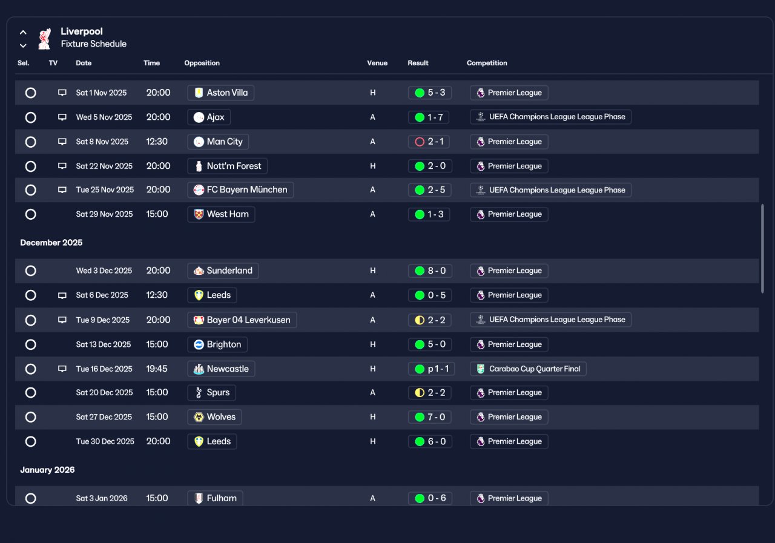Open the Carabao Cup Quarter Final competition
This screenshot has height=543, width=775.
pos(529,369)
